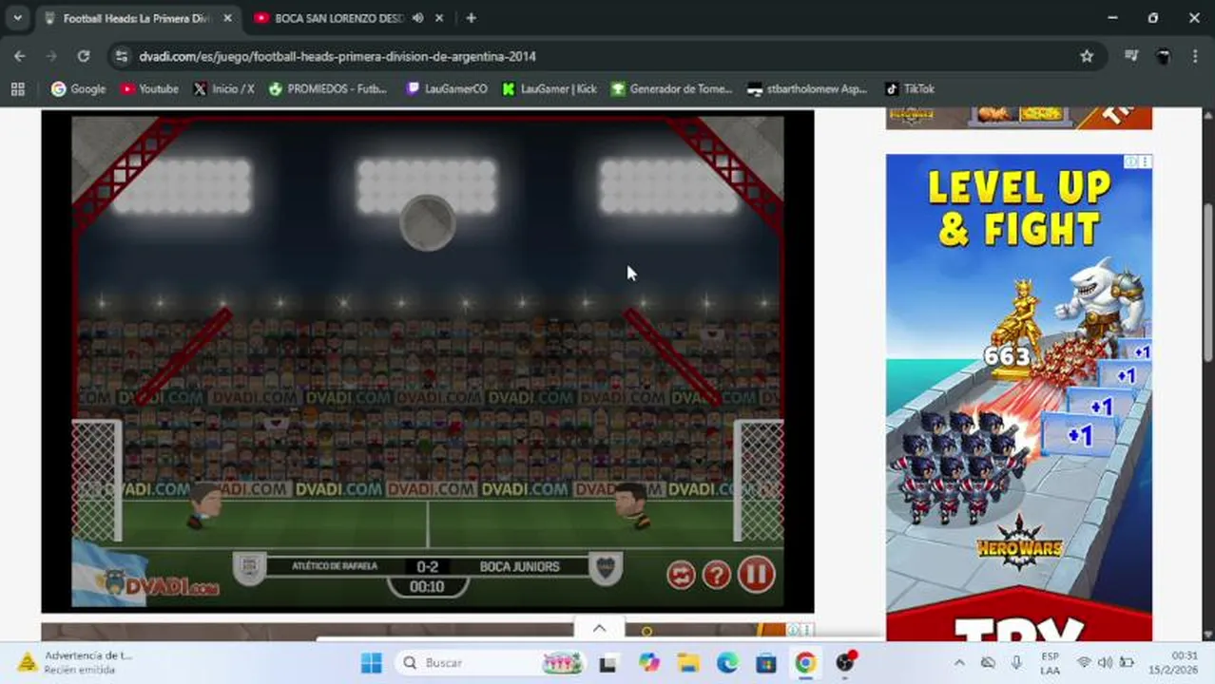Image resolution: width=1215 pixels, height=684 pixels.
Task: Click the Atlético de Rafaela team crest
Action: coord(249,568)
